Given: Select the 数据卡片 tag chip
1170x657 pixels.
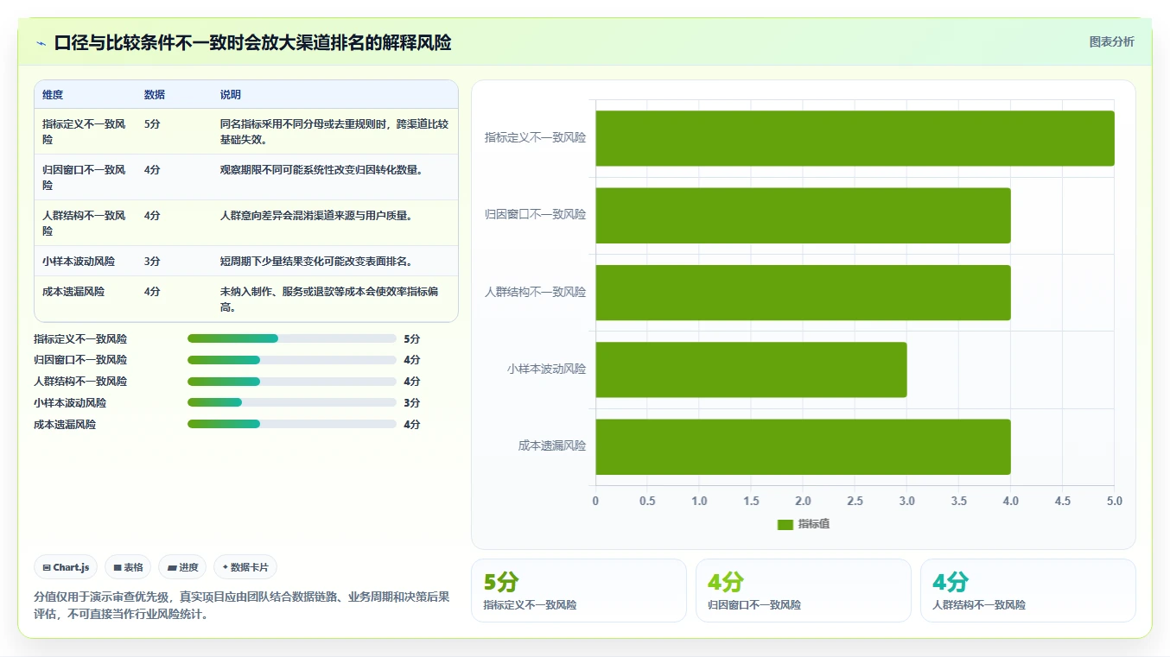Looking at the screenshot, I should (245, 567).
